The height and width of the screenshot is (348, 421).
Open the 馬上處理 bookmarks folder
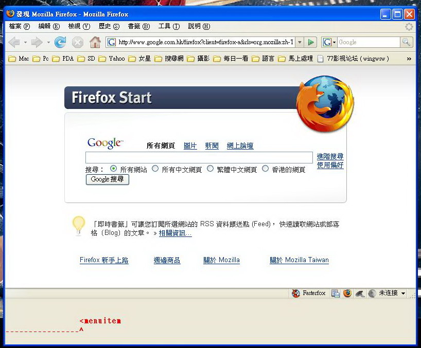pyautogui.click(x=295, y=59)
